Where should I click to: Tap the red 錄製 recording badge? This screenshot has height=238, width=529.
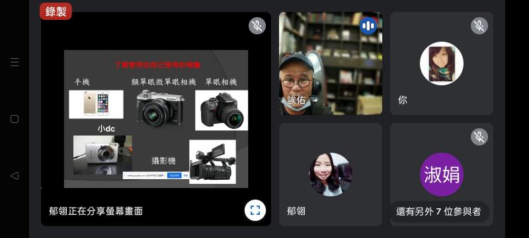coord(56,11)
